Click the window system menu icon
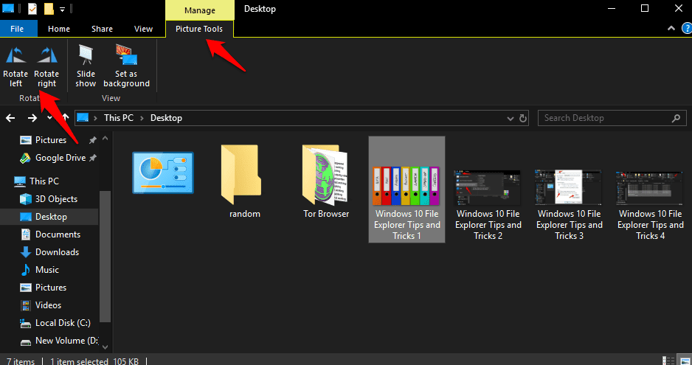 click(8, 8)
